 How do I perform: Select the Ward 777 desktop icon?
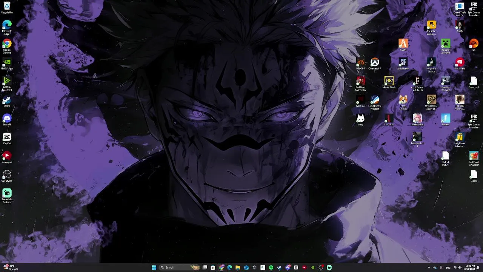361,101
